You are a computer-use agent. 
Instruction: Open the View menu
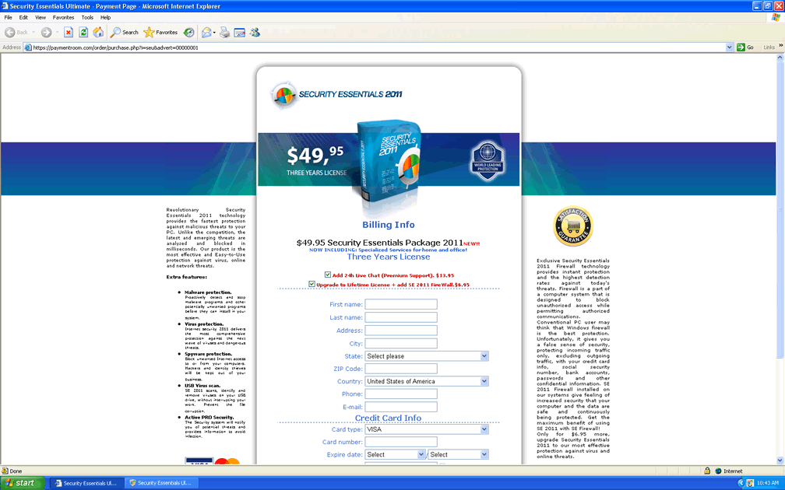40,17
